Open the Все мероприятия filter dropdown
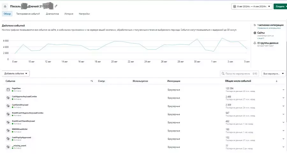The width and height of the screenshot is (287, 154). (x=274, y=74)
